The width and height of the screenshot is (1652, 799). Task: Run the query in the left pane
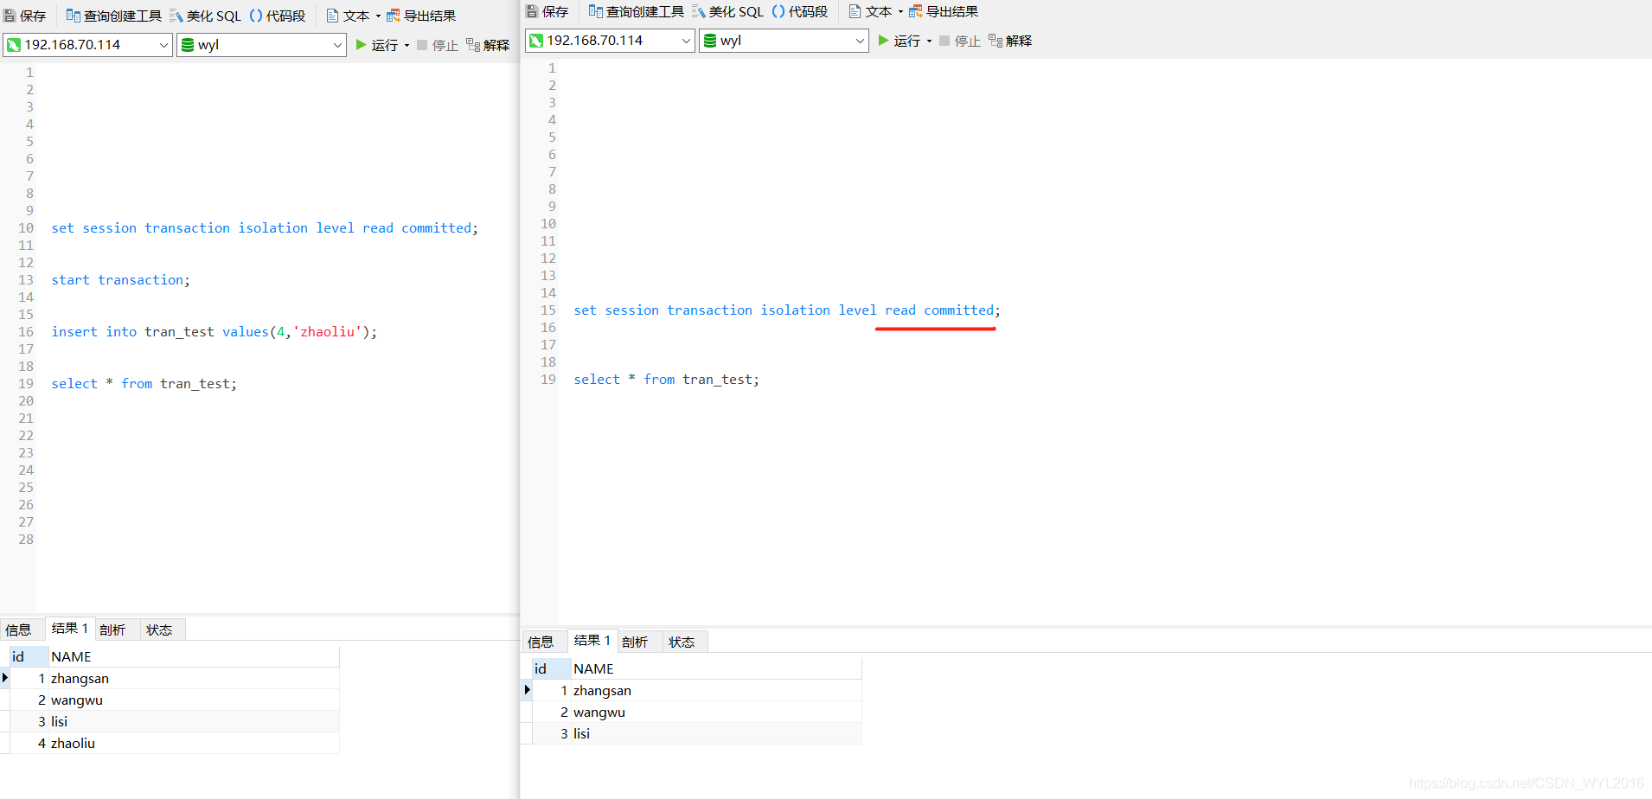coord(376,45)
